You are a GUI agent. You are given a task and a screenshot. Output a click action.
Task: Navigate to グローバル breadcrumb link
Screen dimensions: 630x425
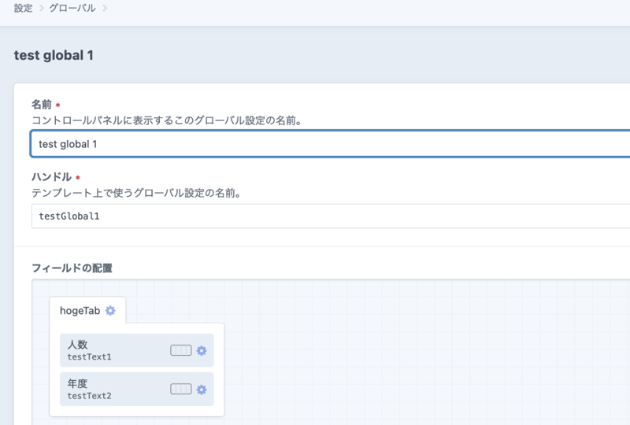[72, 9]
